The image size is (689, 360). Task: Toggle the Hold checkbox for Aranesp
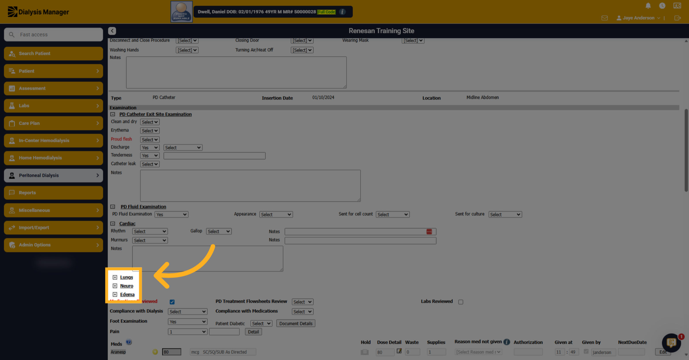(365, 352)
